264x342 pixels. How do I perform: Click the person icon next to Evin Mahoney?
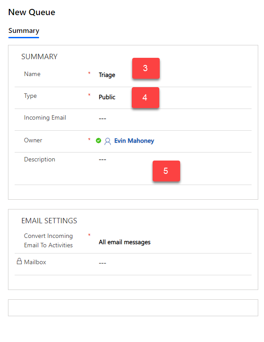click(107, 141)
